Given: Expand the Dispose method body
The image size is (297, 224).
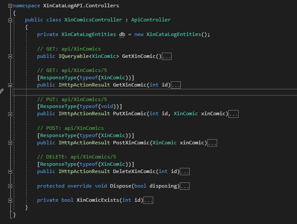Looking at the screenshot, I should [x=10, y=186].
